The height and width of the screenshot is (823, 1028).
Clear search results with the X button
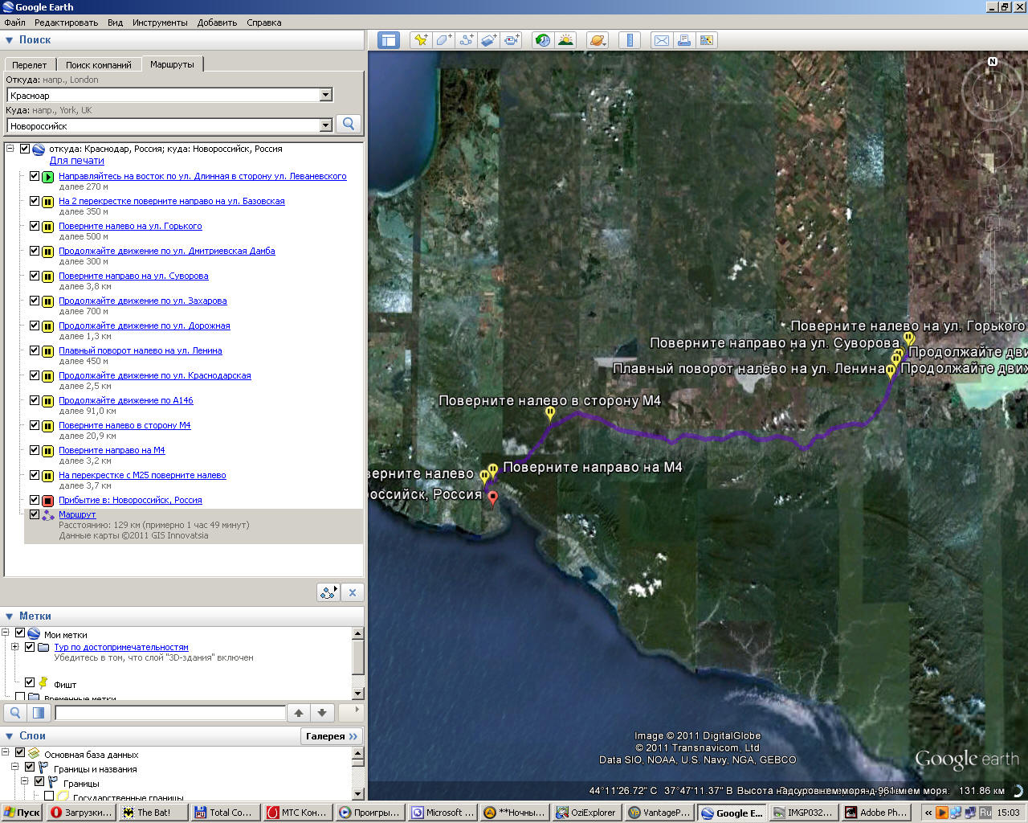tap(353, 592)
